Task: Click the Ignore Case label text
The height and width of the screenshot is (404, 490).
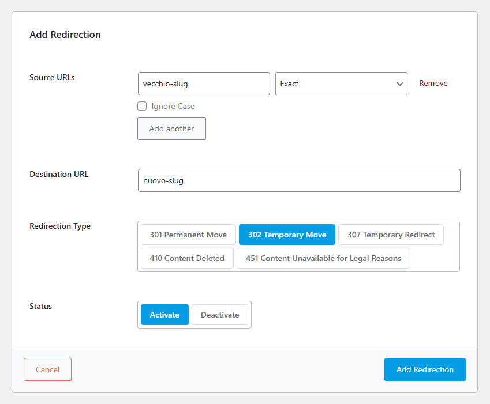Action: 173,106
